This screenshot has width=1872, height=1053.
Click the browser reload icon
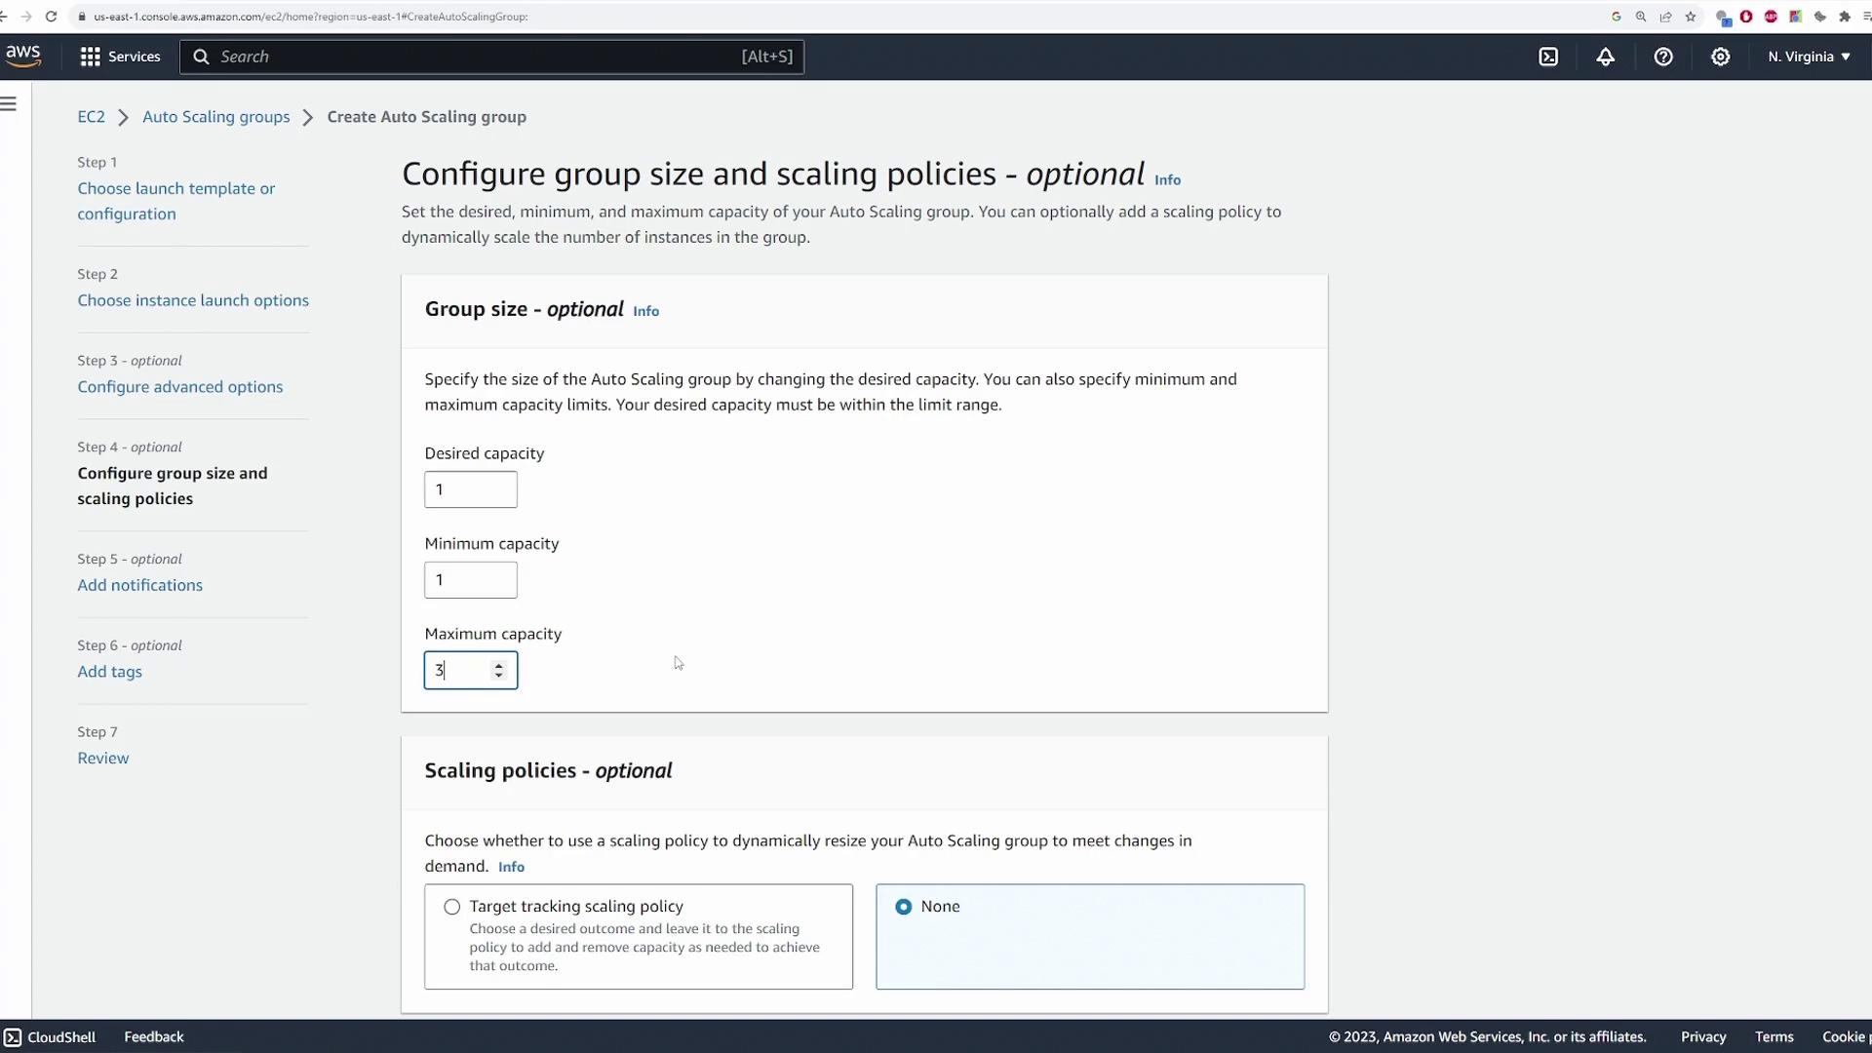[51, 17]
